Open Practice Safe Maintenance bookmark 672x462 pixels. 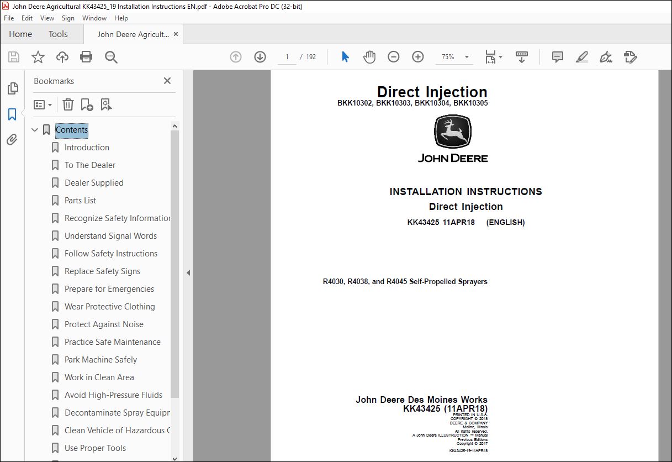tap(113, 342)
